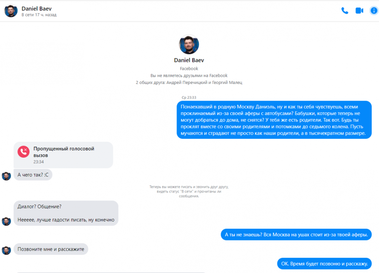Select the long 'Понаехавший в родную Москву' message

tap(274, 120)
